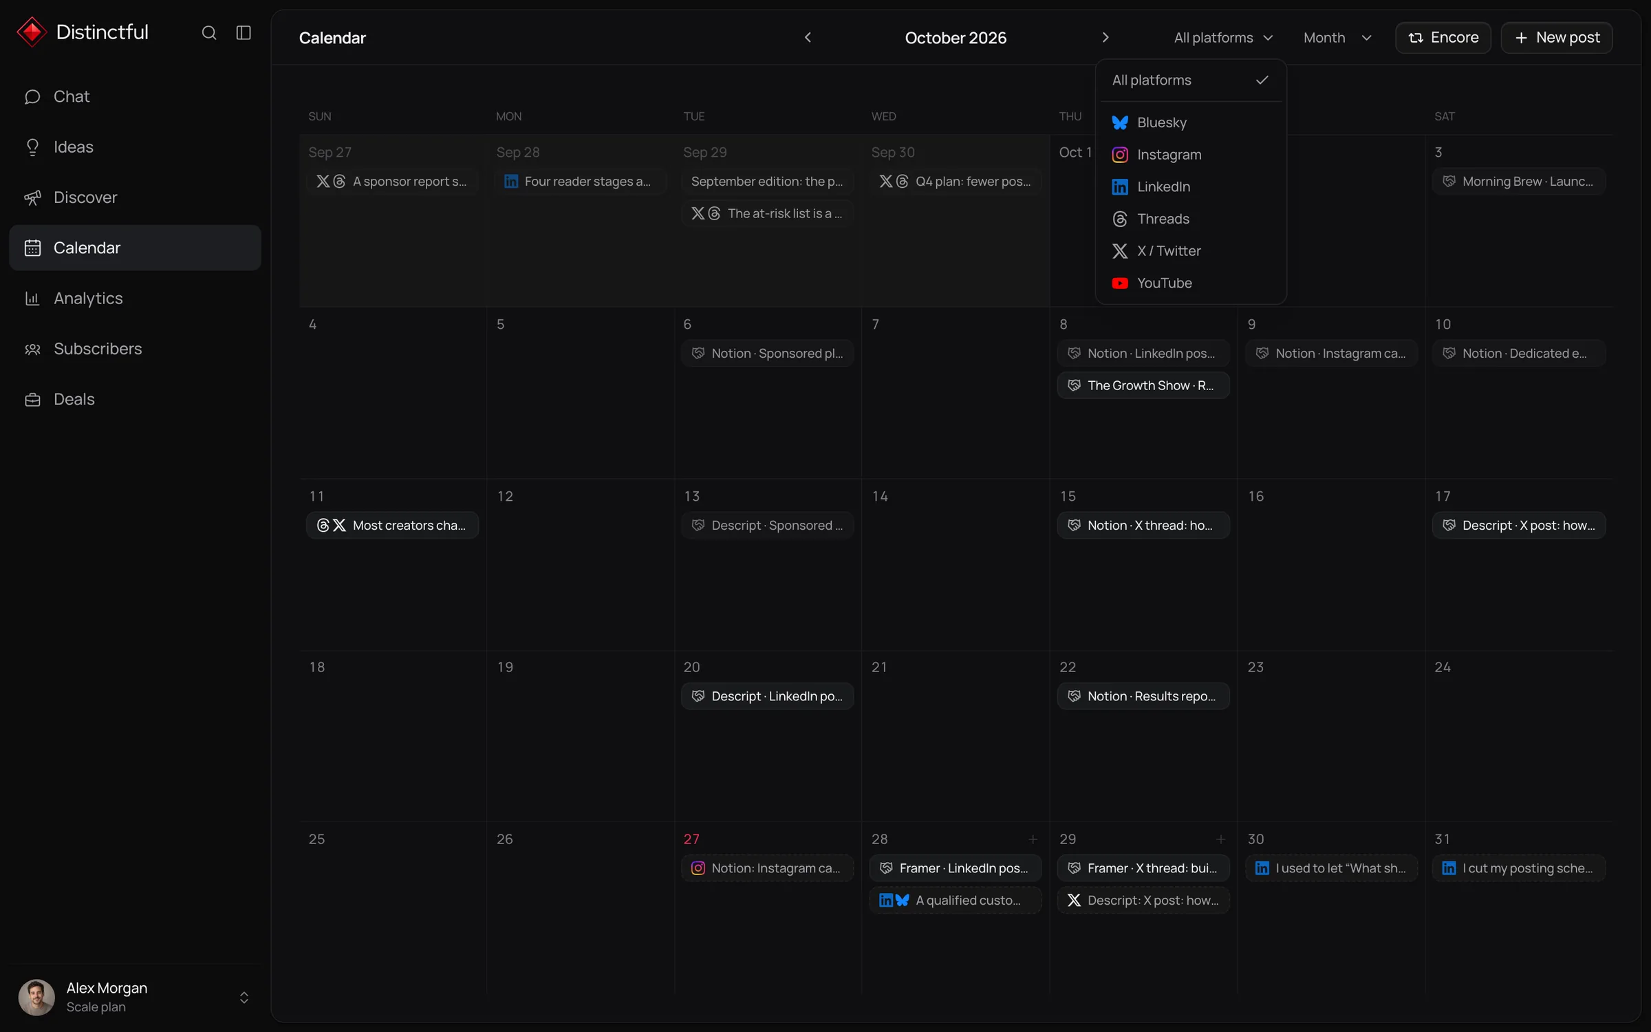Viewport: 1651px width, 1032px height.
Task: Open 'Notion · Results repo...' entry
Action: point(1143,696)
